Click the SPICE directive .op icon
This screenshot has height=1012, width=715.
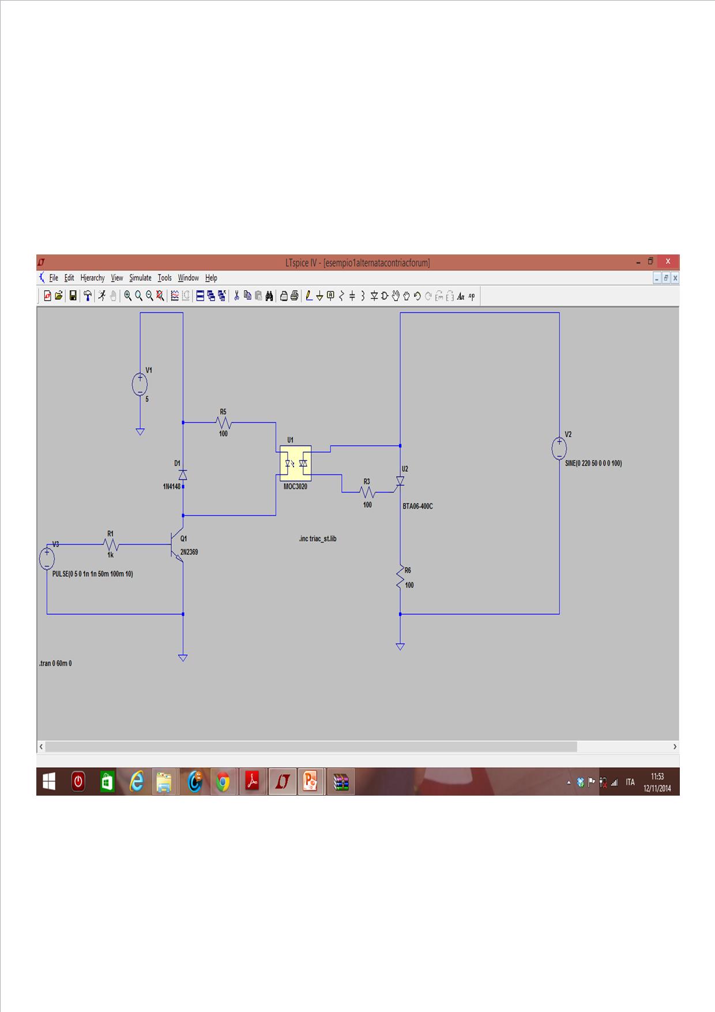(472, 296)
